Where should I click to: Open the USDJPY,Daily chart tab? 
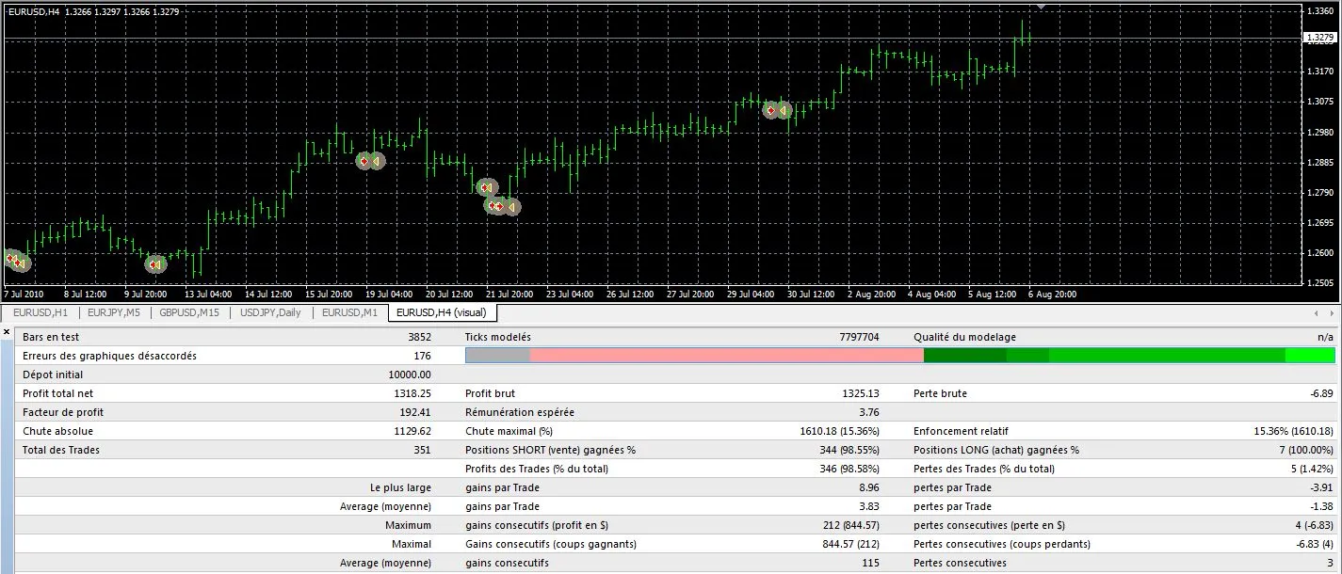coord(270,312)
